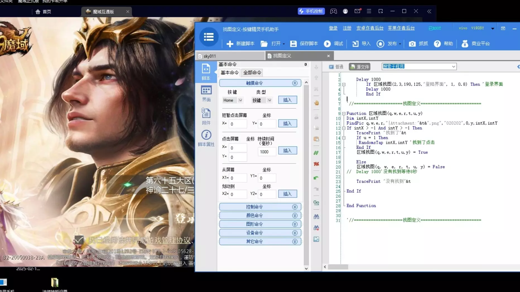Toggle the game agreement checkbox

(x=79, y=240)
